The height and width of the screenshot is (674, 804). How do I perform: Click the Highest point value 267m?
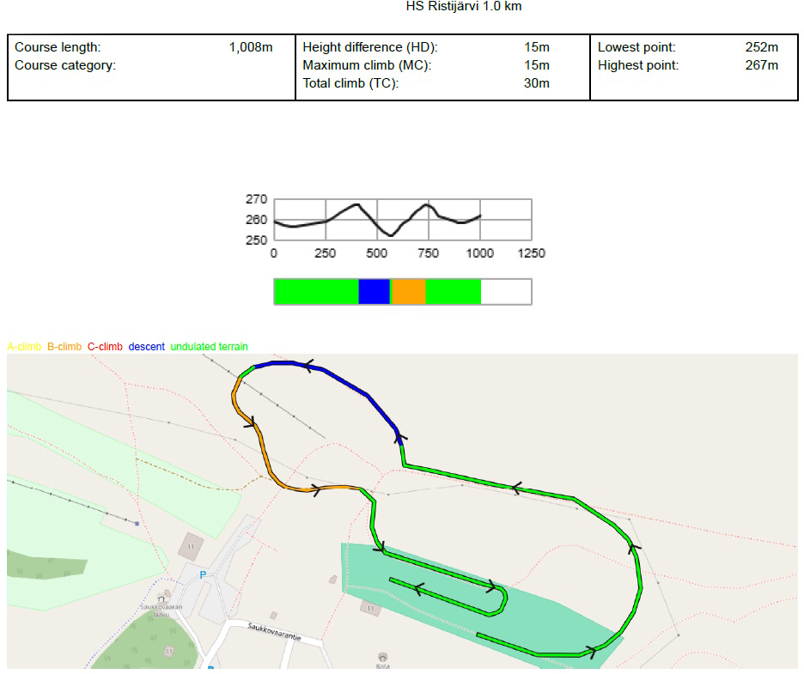coord(761,65)
